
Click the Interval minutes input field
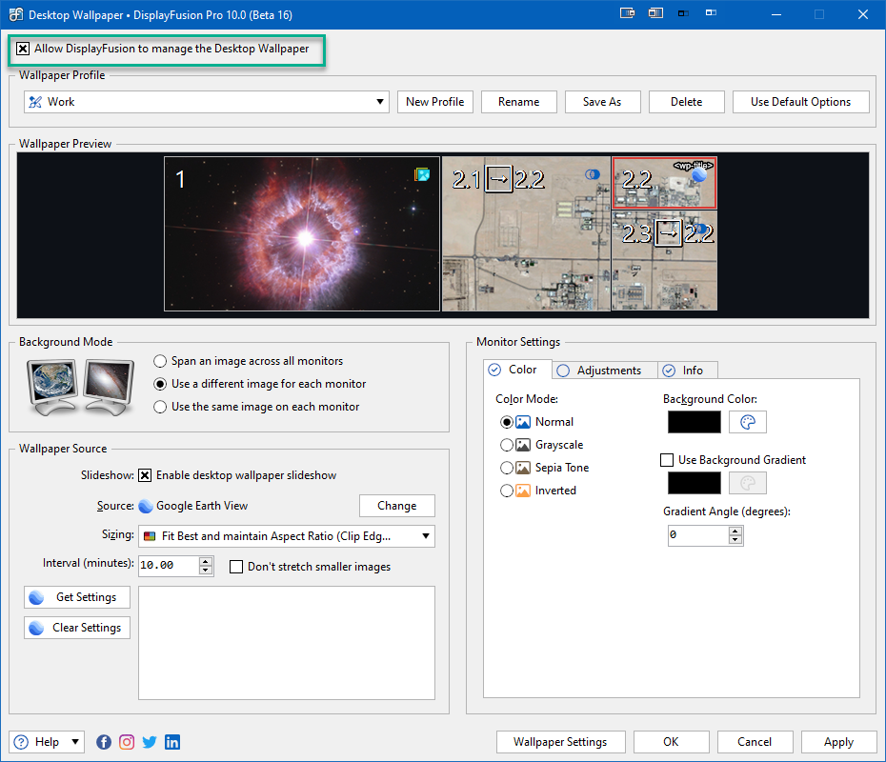[169, 566]
